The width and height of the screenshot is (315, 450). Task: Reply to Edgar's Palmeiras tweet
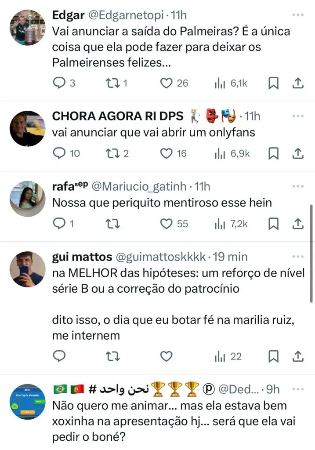coord(59,83)
